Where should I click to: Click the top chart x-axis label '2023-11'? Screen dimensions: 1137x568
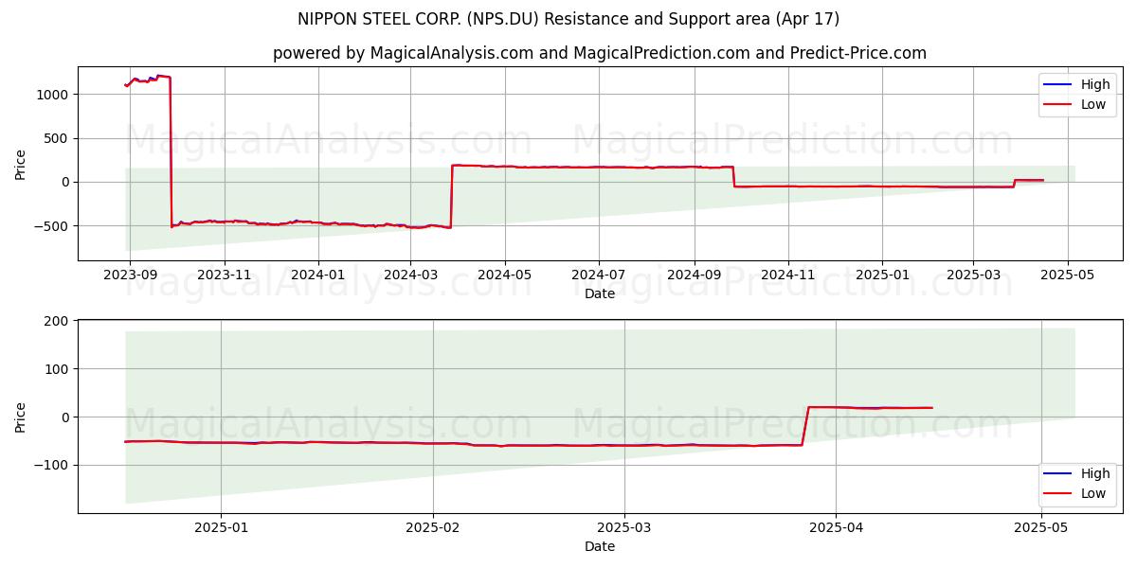225,275
